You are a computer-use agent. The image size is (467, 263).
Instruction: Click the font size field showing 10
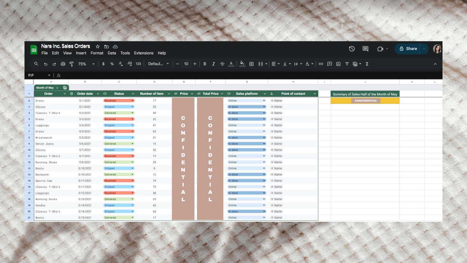point(186,64)
